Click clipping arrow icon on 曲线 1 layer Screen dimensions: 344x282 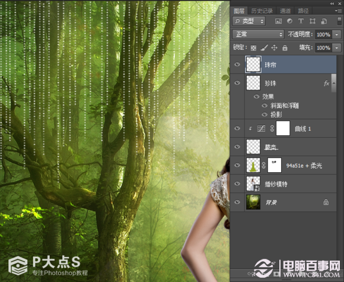pos(250,129)
